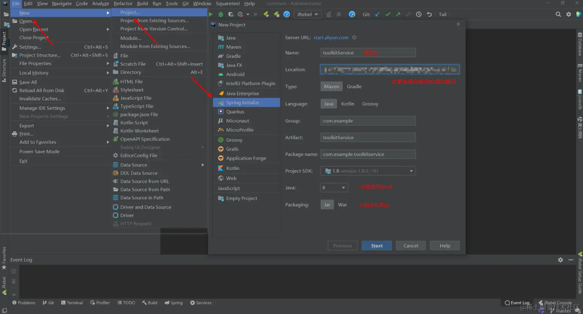This screenshot has width=583, height=314.
Task: Open the Maven tool window tab
Action: point(580,73)
